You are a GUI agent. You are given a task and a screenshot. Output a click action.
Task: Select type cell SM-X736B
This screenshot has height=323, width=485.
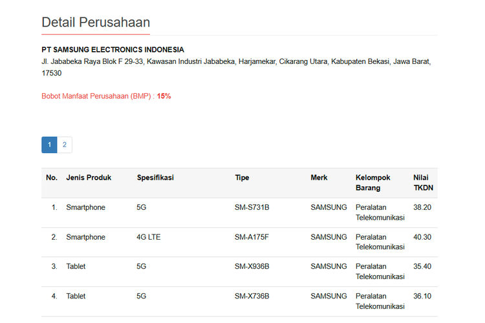coord(252,296)
